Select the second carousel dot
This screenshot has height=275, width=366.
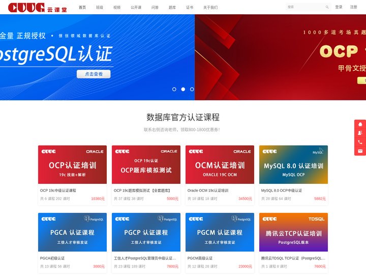click(183, 89)
